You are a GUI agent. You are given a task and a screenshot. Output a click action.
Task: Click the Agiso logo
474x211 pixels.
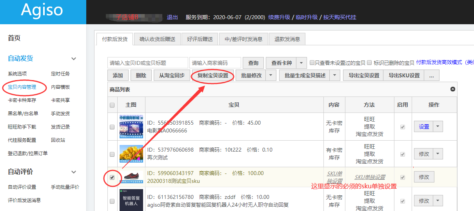pos(42,11)
